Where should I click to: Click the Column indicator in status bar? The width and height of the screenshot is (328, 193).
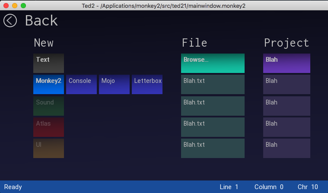(x=269, y=187)
